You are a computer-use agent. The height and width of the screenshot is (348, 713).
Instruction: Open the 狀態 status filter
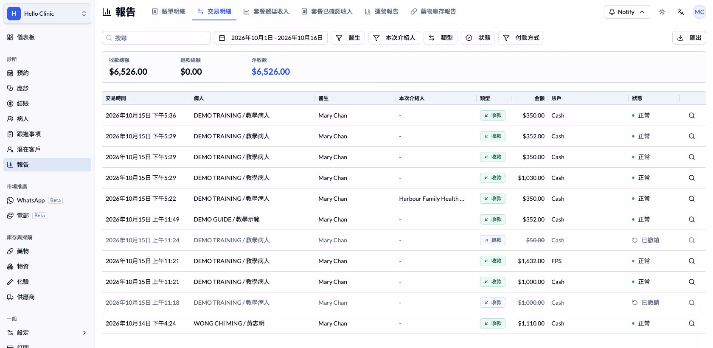coord(478,38)
